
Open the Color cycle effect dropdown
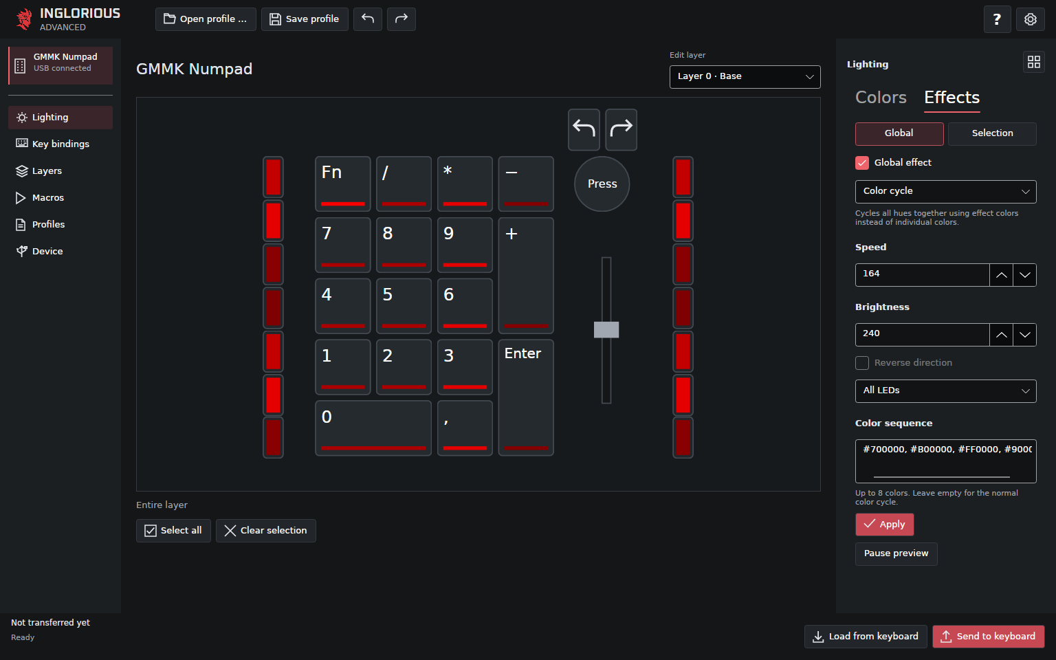(946, 192)
